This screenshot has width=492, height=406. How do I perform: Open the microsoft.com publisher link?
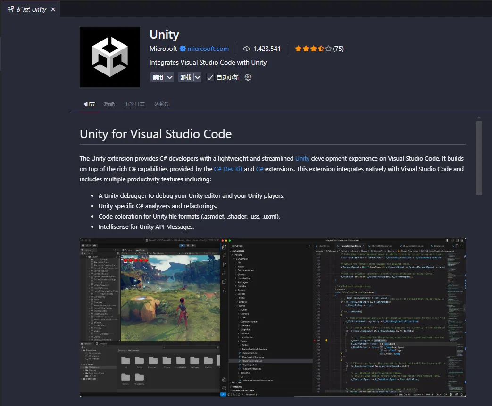coord(208,49)
